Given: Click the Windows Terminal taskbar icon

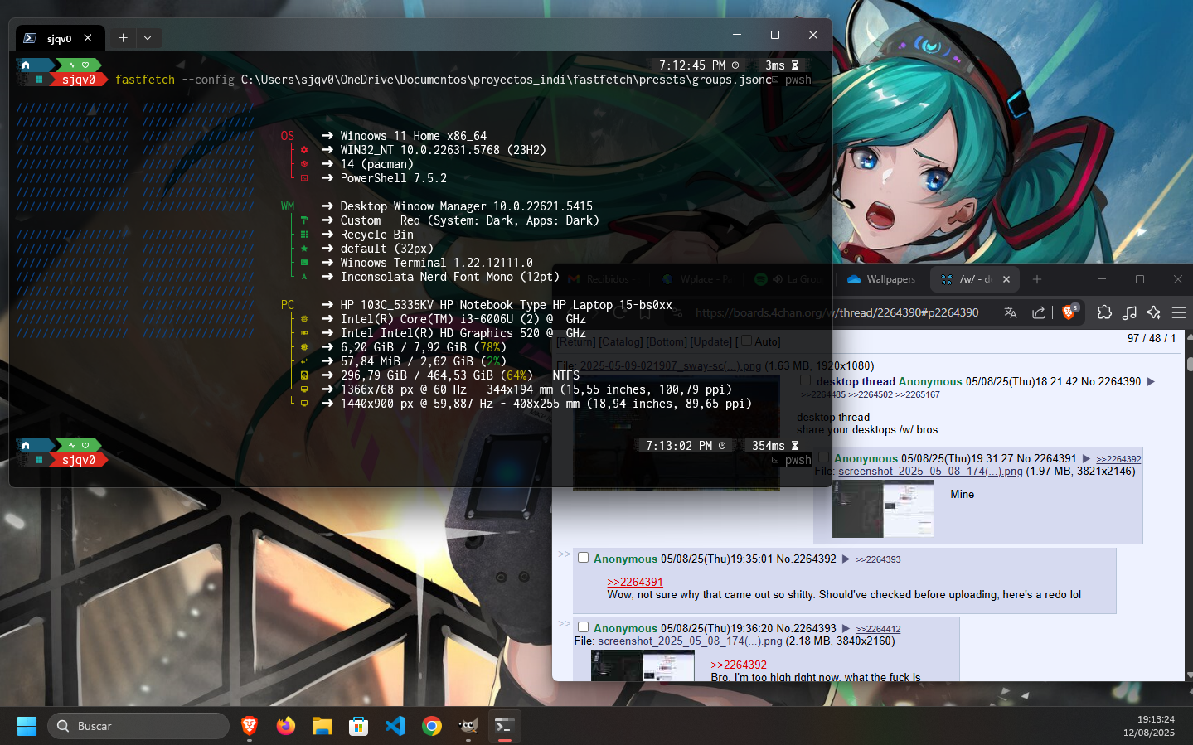Looking at the screenshot, I should click(505, 726).
